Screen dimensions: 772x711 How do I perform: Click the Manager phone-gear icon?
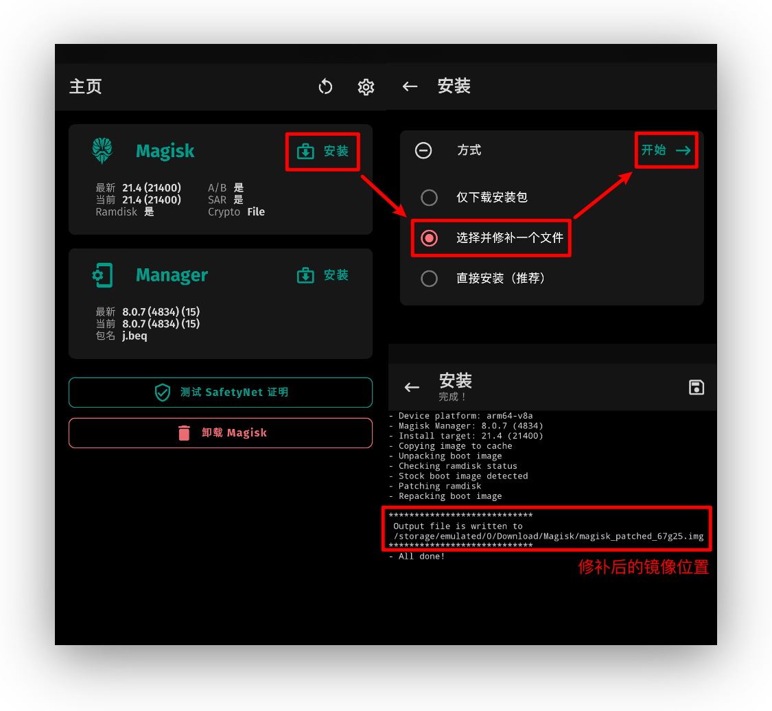tap(102, 275)
